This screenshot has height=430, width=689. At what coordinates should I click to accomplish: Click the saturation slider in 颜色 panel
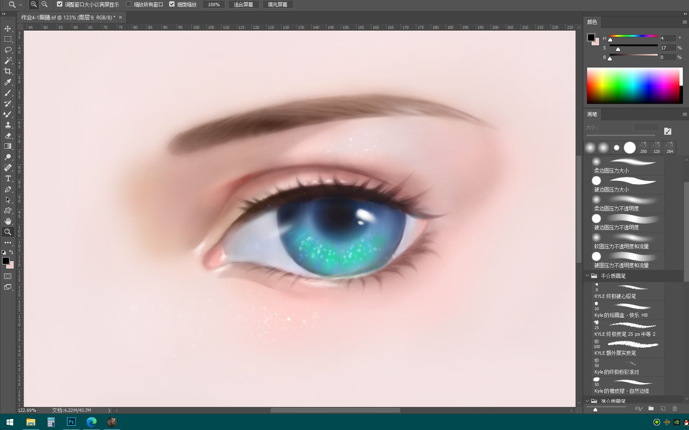tap(634, 46)
